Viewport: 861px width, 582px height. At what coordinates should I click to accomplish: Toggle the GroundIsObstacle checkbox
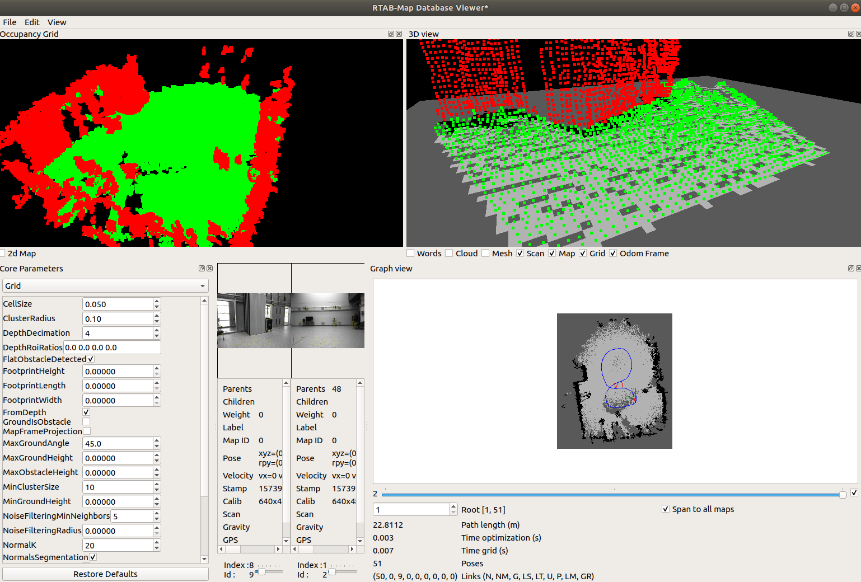86,422
